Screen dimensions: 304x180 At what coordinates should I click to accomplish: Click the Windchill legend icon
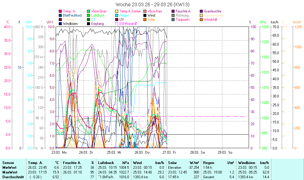201,20
